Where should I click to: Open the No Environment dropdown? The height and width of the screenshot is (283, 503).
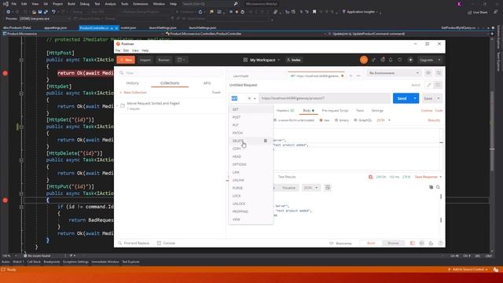click(394, 73)
